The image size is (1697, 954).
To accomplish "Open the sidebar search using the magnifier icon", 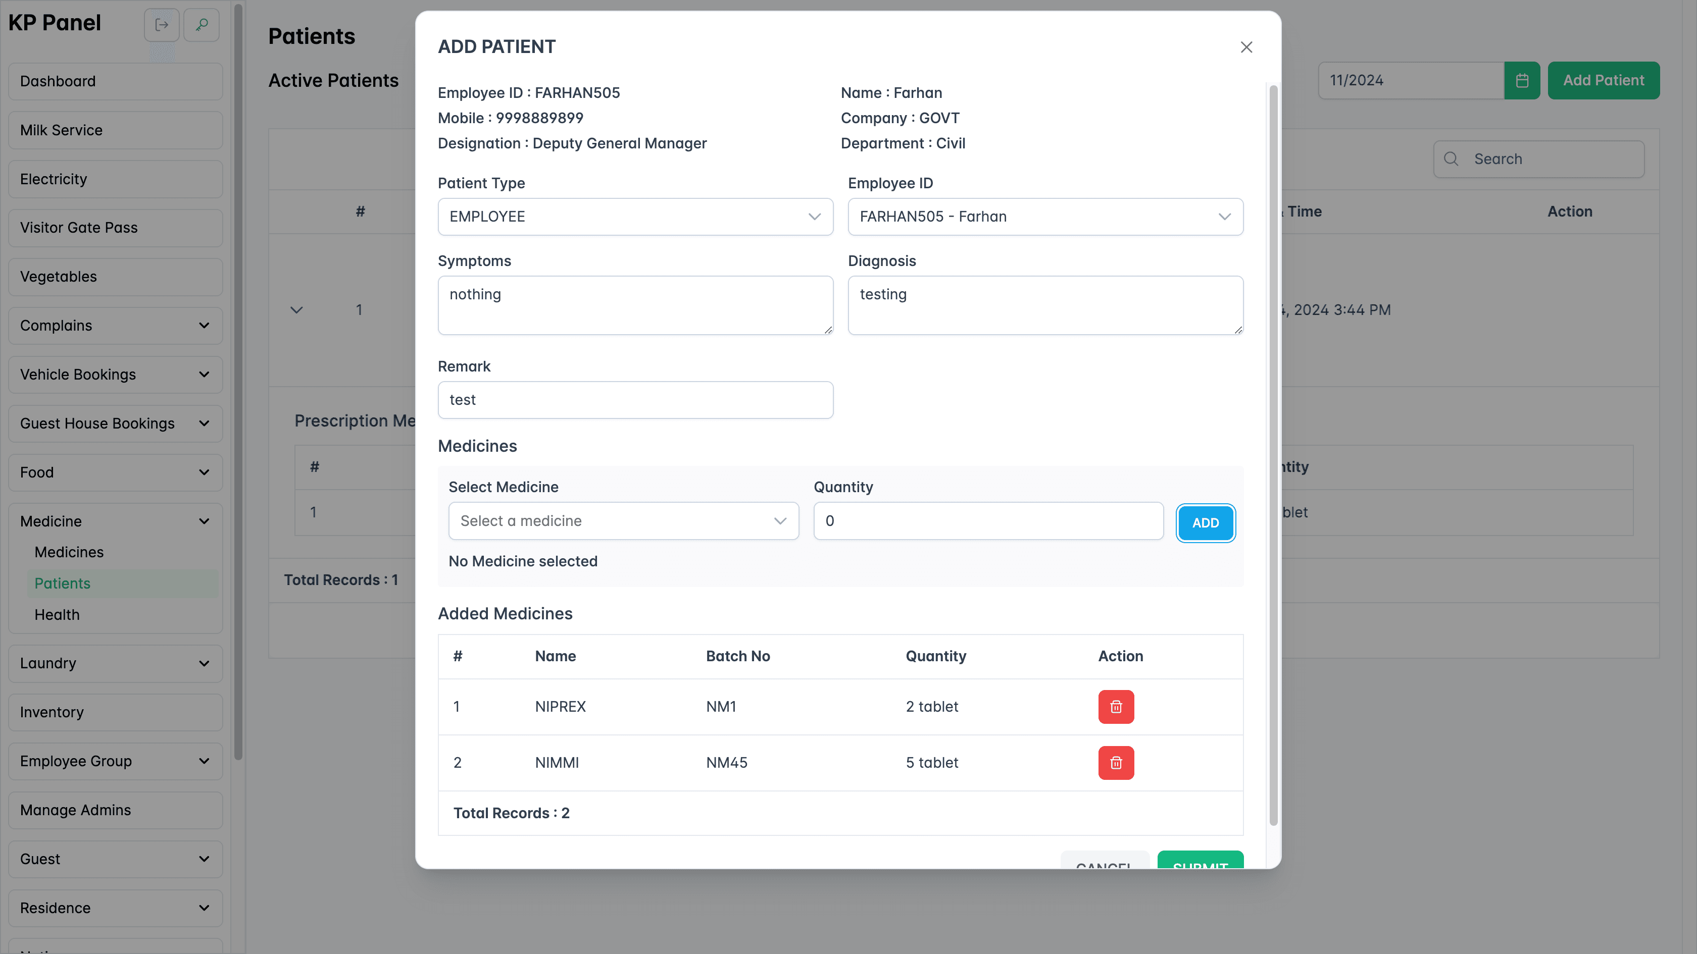I will click(x=202, y=24).
